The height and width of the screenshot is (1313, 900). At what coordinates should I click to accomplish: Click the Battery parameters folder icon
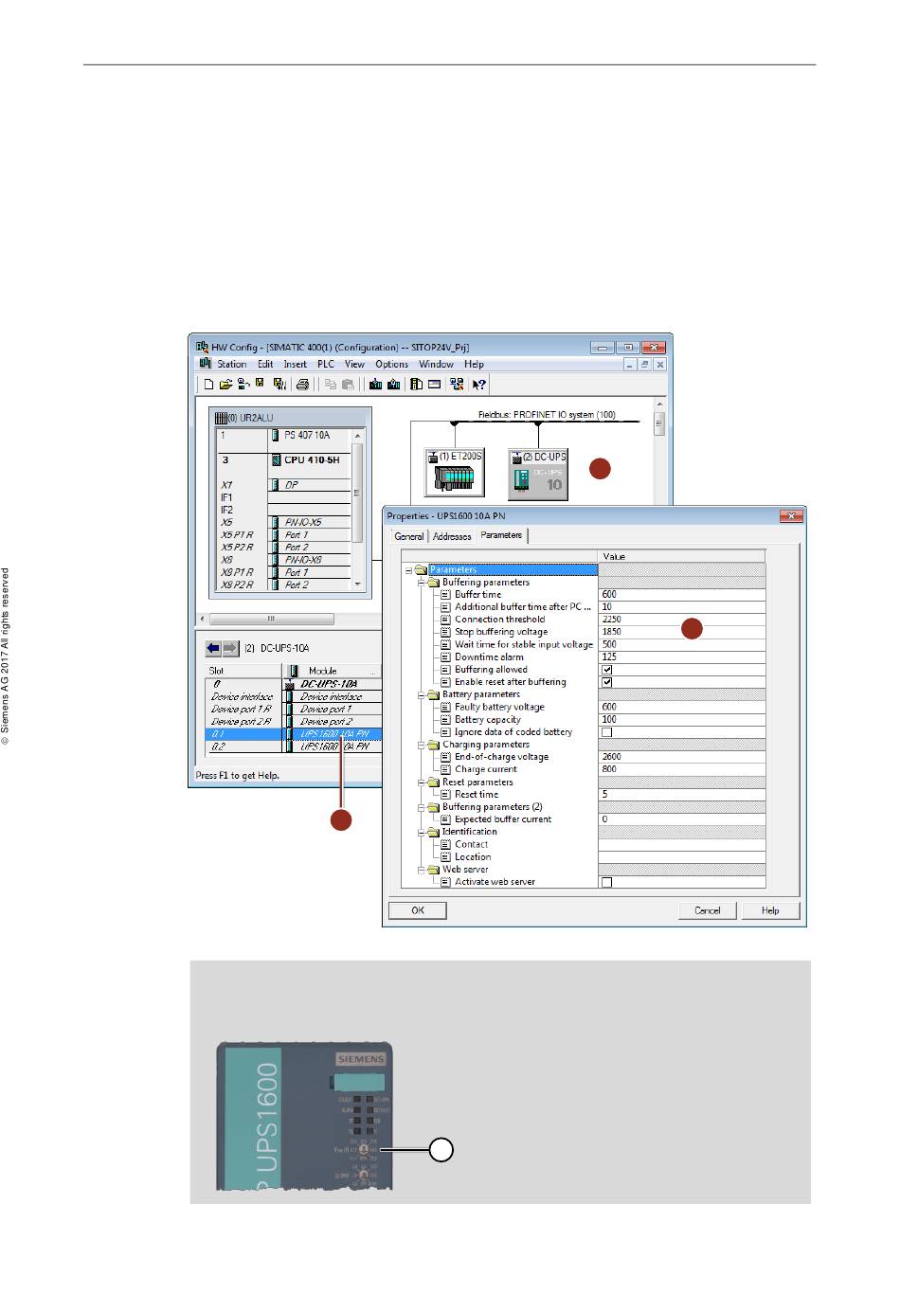click(x=433, y=694)
